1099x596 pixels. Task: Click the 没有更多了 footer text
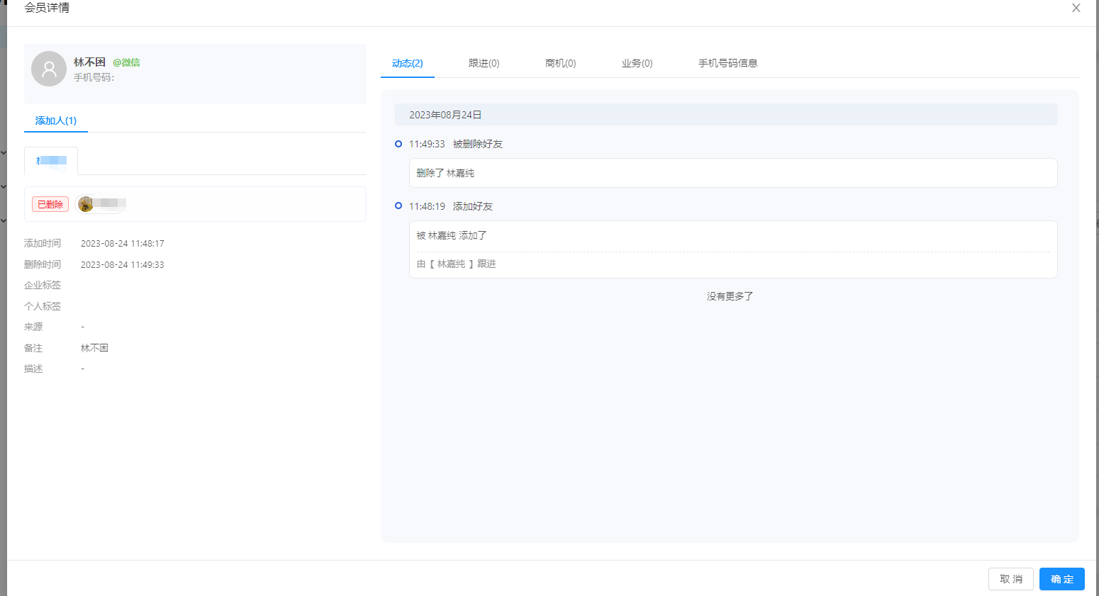coord(730,296)
